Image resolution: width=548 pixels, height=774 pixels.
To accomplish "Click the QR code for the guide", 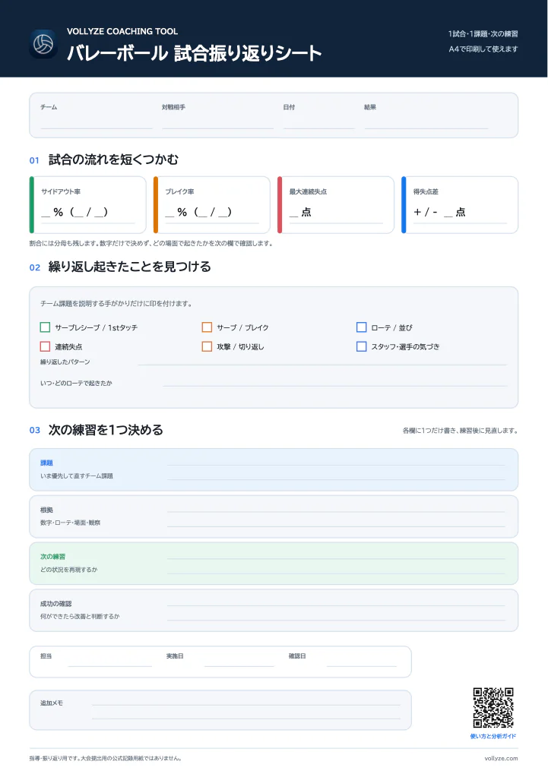I will 493,707.
